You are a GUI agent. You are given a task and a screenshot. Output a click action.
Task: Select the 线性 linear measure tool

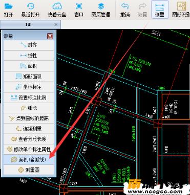pos(29,56)
